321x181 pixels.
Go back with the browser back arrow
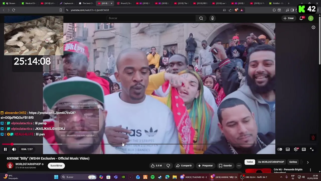tap(4, 10)
